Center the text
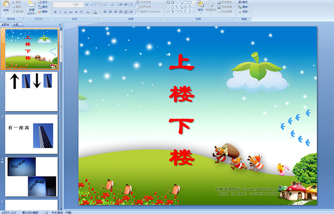Screen dimensions: 334x214 pos(110,12)
